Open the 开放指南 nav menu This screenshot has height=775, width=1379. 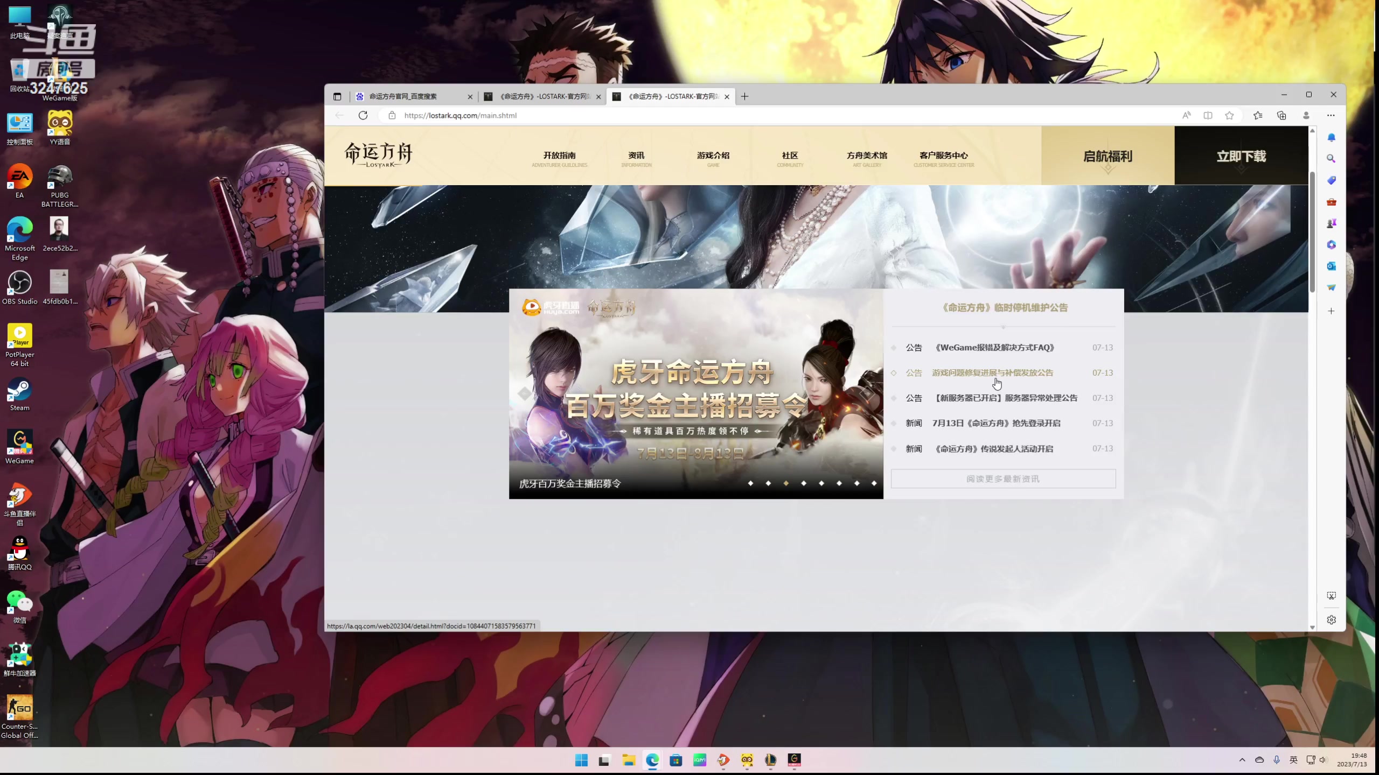[x=559, y=159]
